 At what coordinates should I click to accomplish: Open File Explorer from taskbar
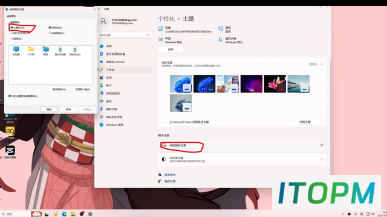[73, 214]
